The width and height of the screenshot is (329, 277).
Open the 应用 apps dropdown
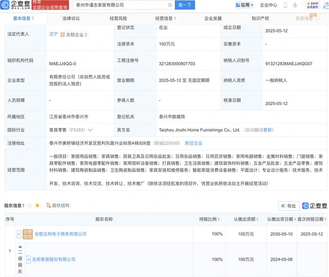244,5
